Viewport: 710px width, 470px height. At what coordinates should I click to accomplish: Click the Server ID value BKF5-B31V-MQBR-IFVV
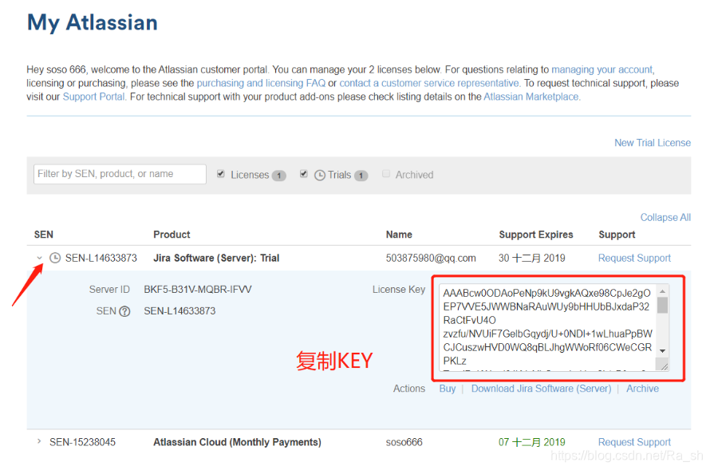coord(198,290)
